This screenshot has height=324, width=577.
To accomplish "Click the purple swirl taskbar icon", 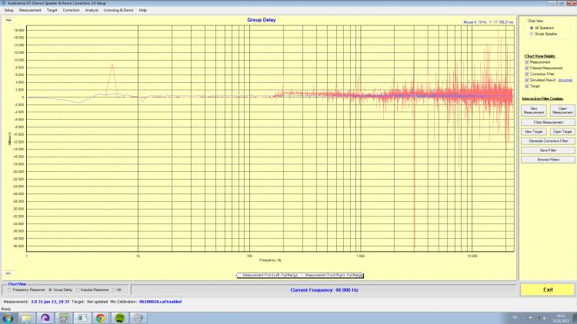I will click(x=45, y=318).
